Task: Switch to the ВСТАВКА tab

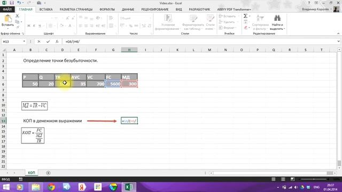Action: point(46,10)
